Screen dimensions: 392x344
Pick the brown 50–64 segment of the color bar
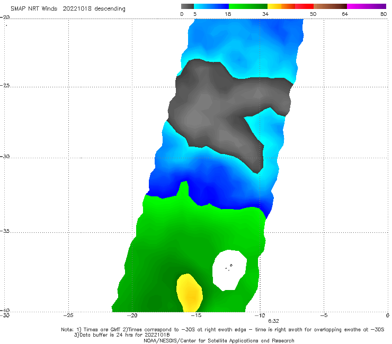point(330,6)
